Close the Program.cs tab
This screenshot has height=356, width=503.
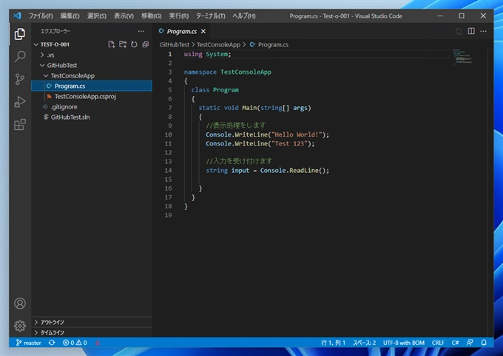203,32
